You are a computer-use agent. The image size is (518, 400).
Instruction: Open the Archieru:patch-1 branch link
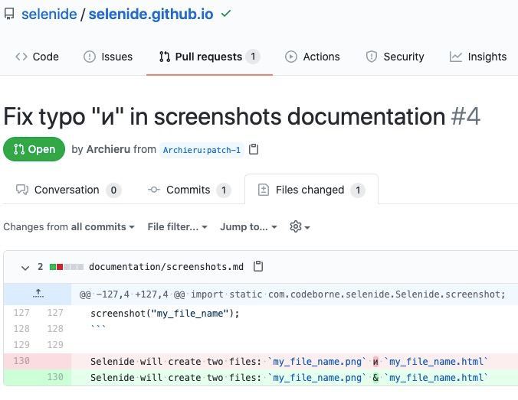coord(202,150)
